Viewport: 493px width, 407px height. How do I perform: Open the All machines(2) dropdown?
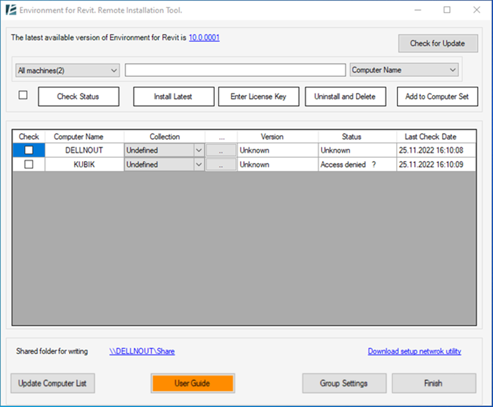[68, 70]
